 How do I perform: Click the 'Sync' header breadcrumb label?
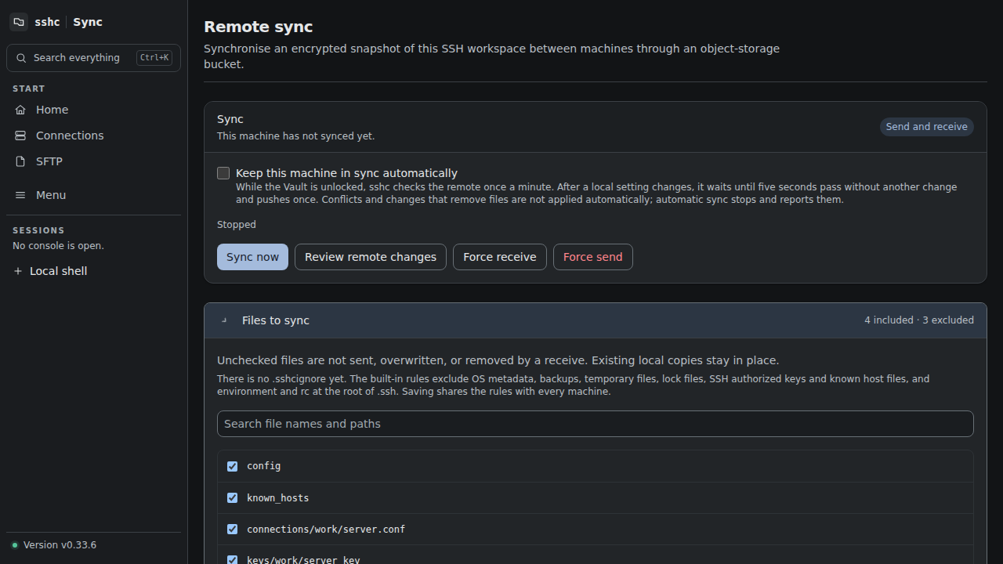pos(88,22)
